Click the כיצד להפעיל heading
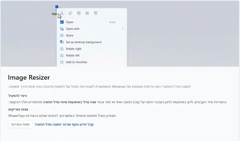This screenshot has width=240, height=141. click(x=18, y=96)
